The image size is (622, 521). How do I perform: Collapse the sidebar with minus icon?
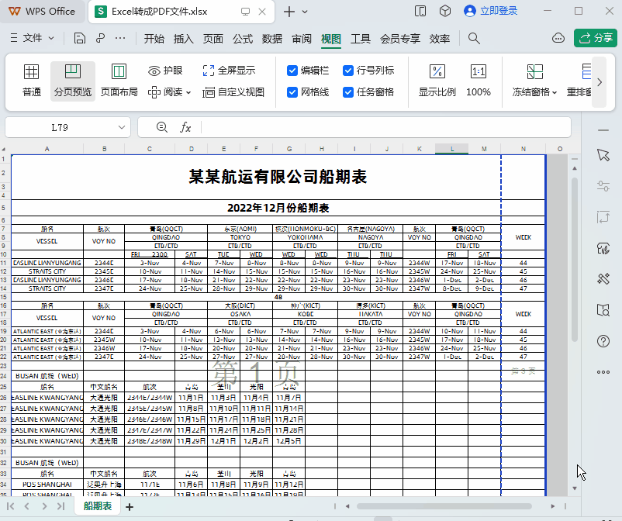click(x=603, y=130)
